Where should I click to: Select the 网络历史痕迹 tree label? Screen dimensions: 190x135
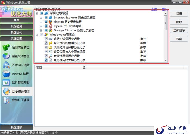[x=58, y=13]
